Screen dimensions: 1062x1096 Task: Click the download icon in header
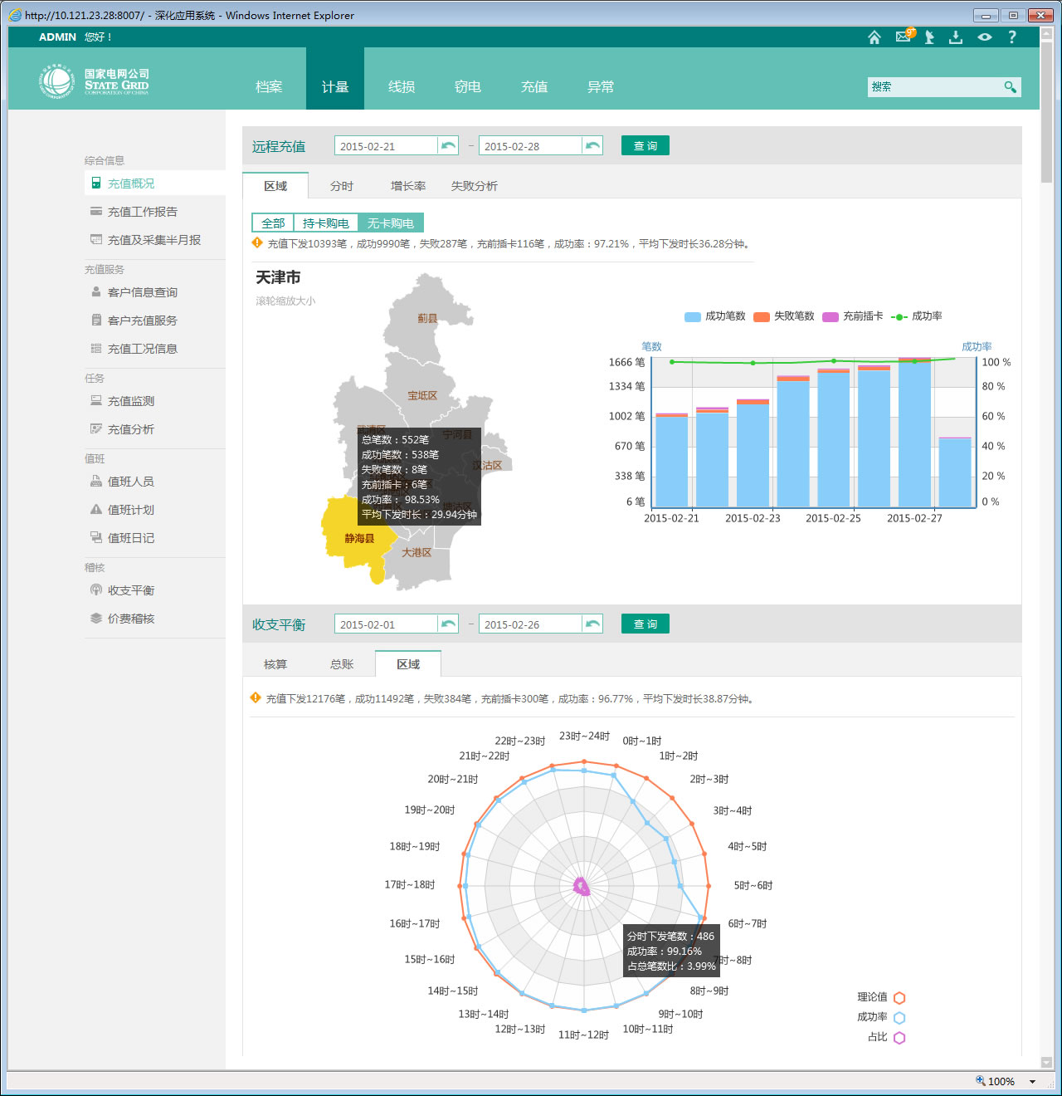pos(956,37)
